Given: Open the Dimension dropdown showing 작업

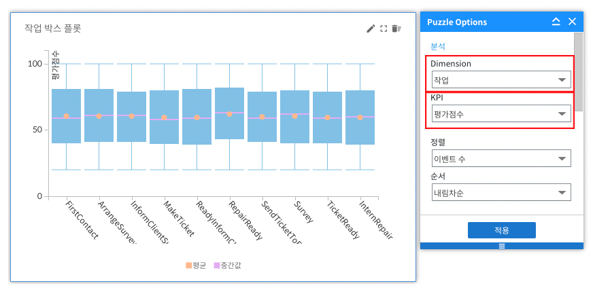Looking at the screenshot, I should tap(501, 79).
